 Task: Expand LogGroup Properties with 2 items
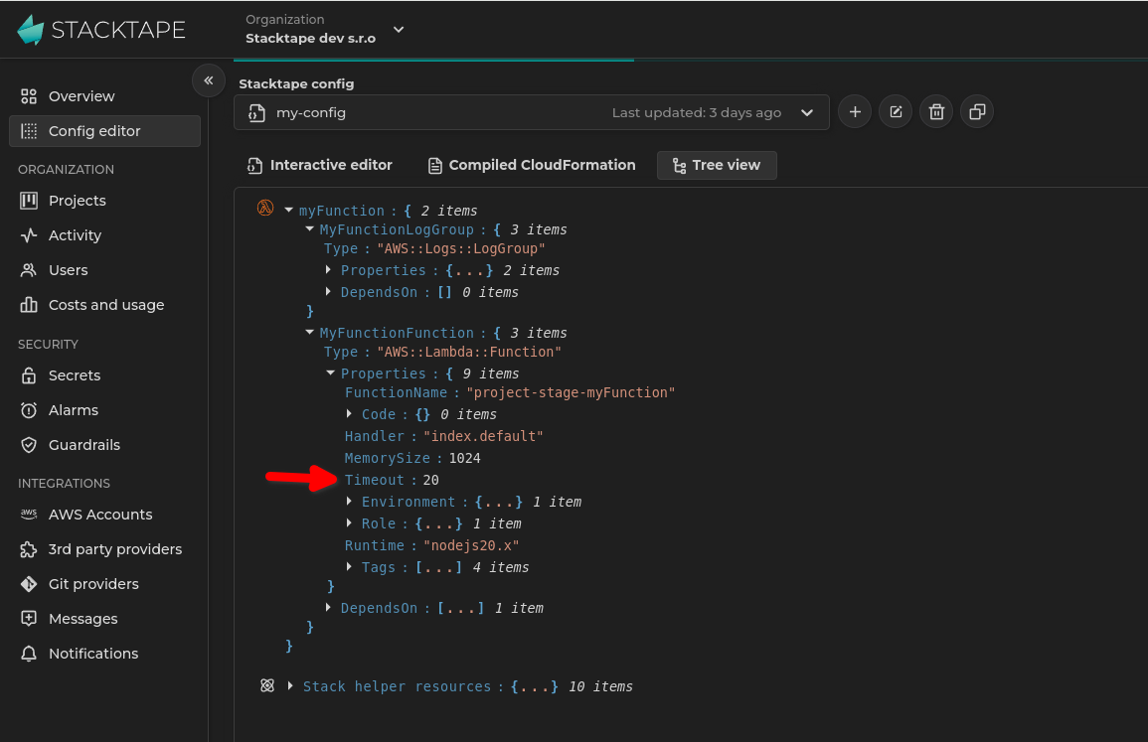coord(328,270)
